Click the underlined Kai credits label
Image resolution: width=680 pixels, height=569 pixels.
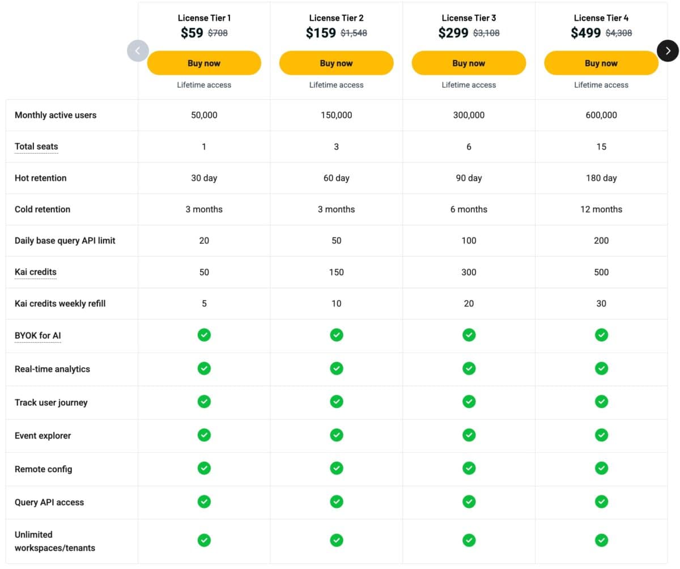(36, 272)
